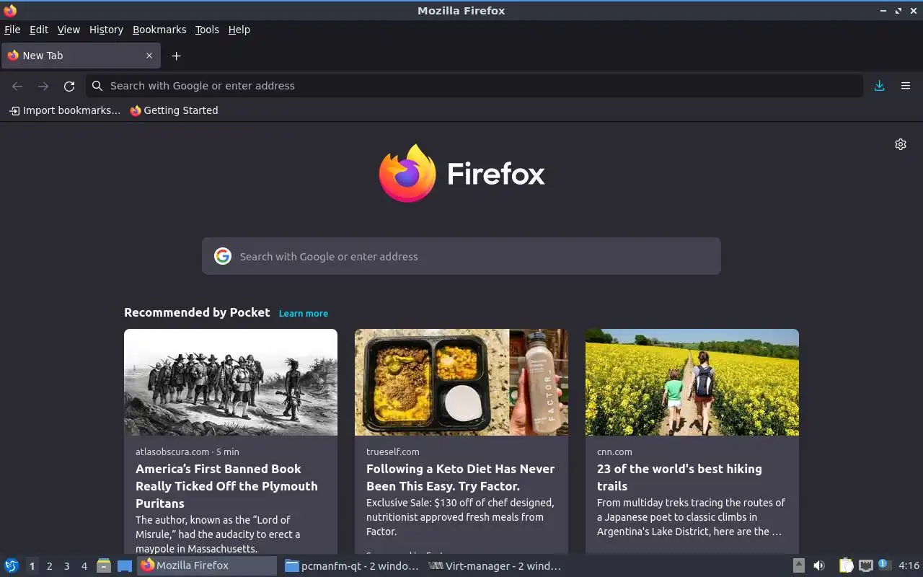923x577 pixels.
Task: Switch to virtual desktop 3
Action: [x=66, y=566]
